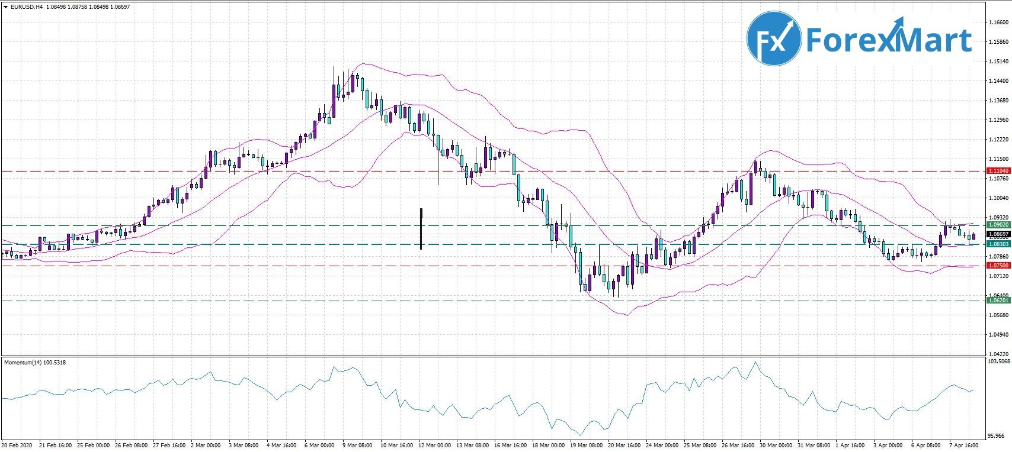Select the black vertical line on 12 Mar
Screen dimensions: 1012x452
[x=421, y=229]
